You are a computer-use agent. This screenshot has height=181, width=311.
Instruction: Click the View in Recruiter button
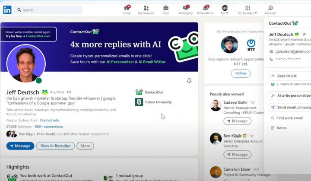(55, 146)
